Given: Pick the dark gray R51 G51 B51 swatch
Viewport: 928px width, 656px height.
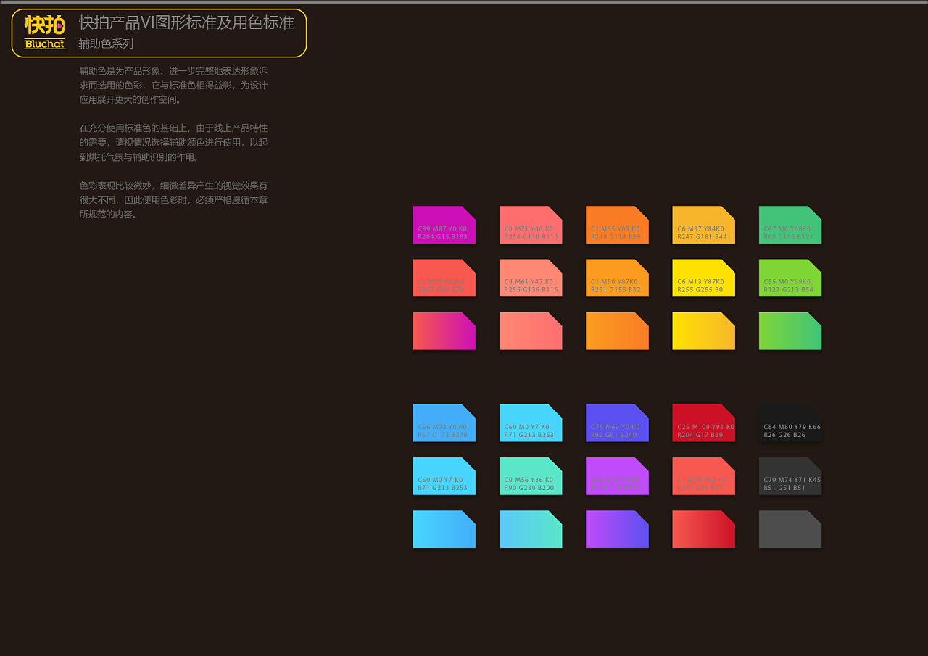Looking at the screenshot, I should point(790,476).
